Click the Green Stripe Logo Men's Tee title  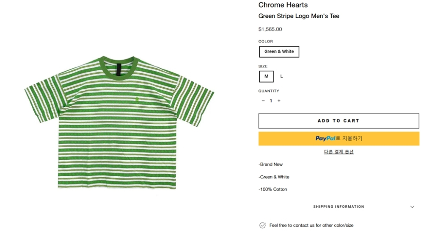point(299,16)
